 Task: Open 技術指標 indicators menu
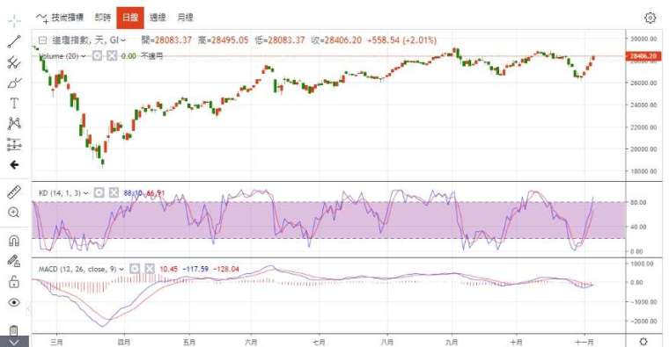coord(60,18)
